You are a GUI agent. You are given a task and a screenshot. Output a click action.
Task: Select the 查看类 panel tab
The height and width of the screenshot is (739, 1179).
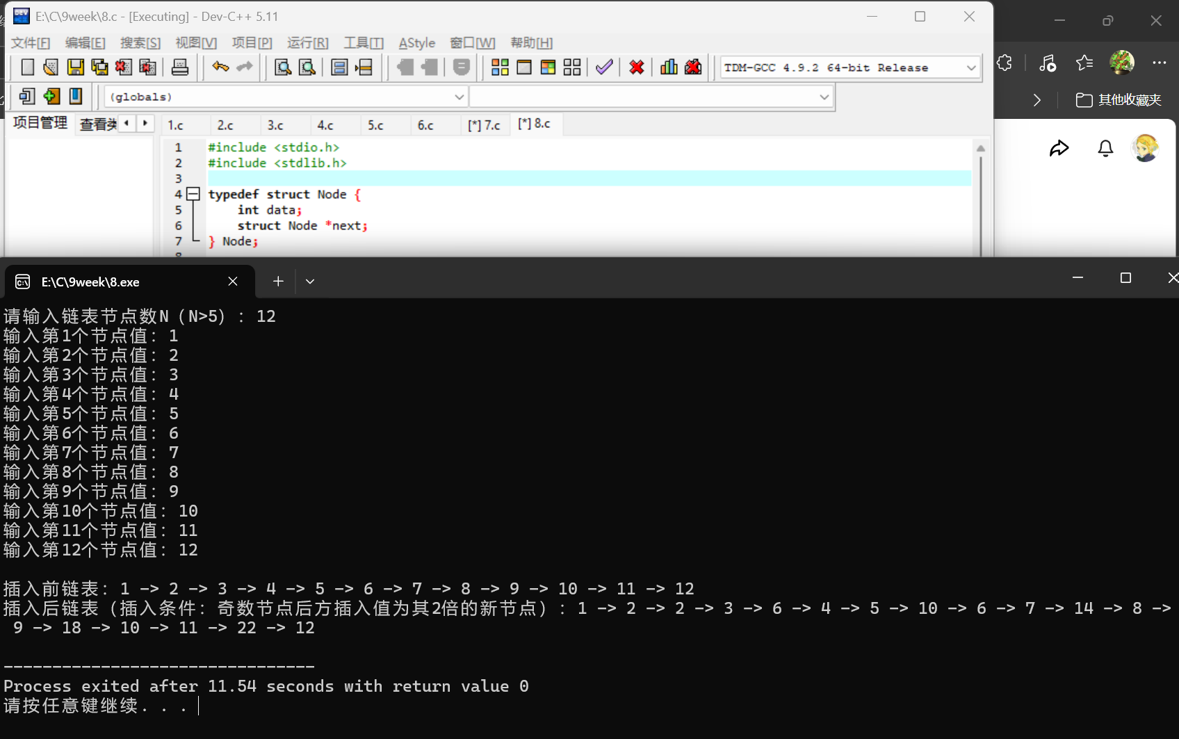click(98, 124)
